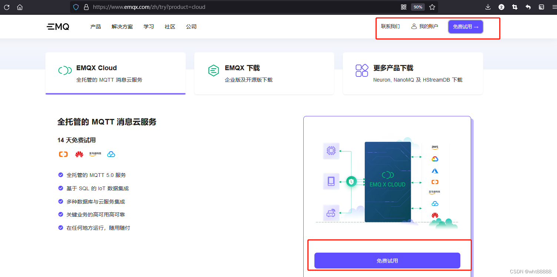Open the 公司 navigation menu
Viewport: 557px width, 277px height.
click(x=191, y=27)
